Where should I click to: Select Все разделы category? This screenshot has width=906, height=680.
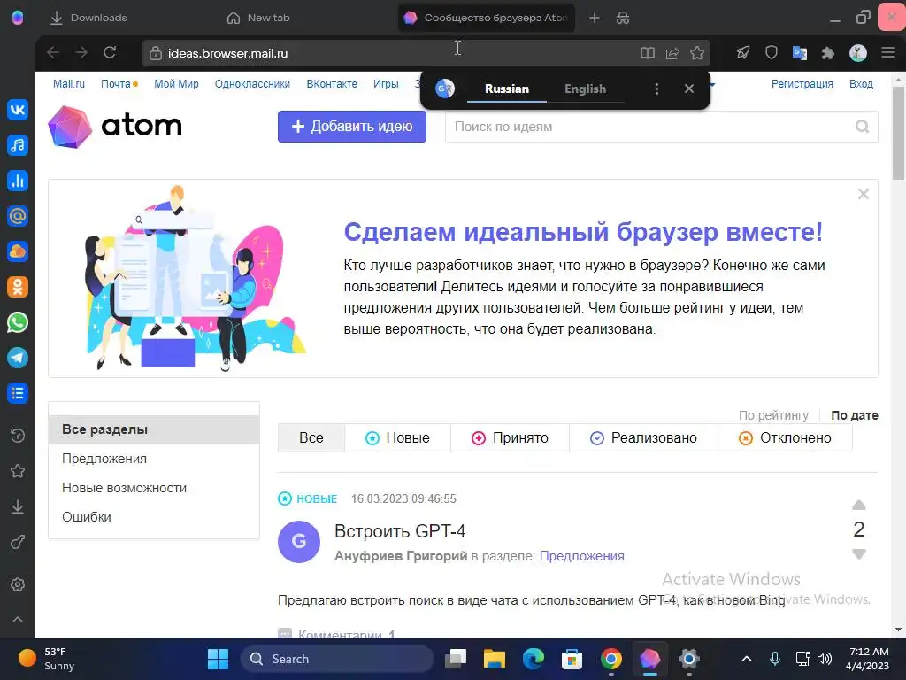point(154,429)
